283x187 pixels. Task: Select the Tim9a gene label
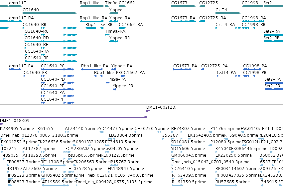[111, 3]
